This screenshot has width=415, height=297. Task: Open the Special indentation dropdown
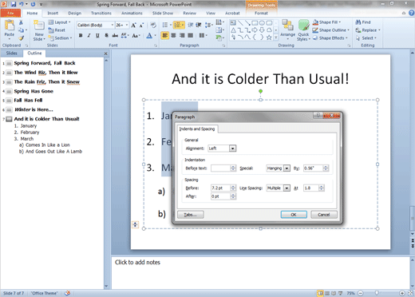[x=287, y=168]
